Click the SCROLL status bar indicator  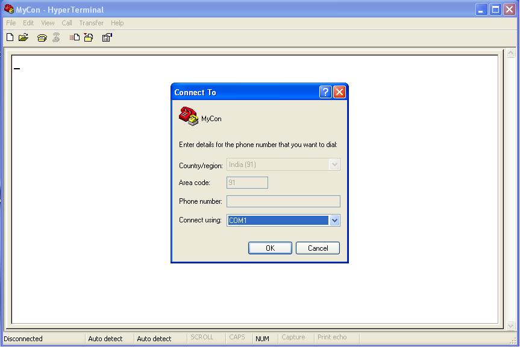click(205, 338)
